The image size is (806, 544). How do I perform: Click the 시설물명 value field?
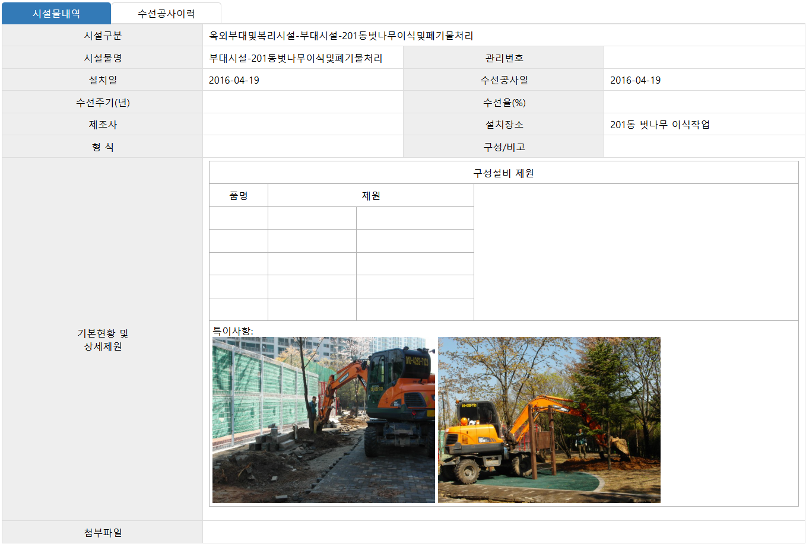click(296, 58)
